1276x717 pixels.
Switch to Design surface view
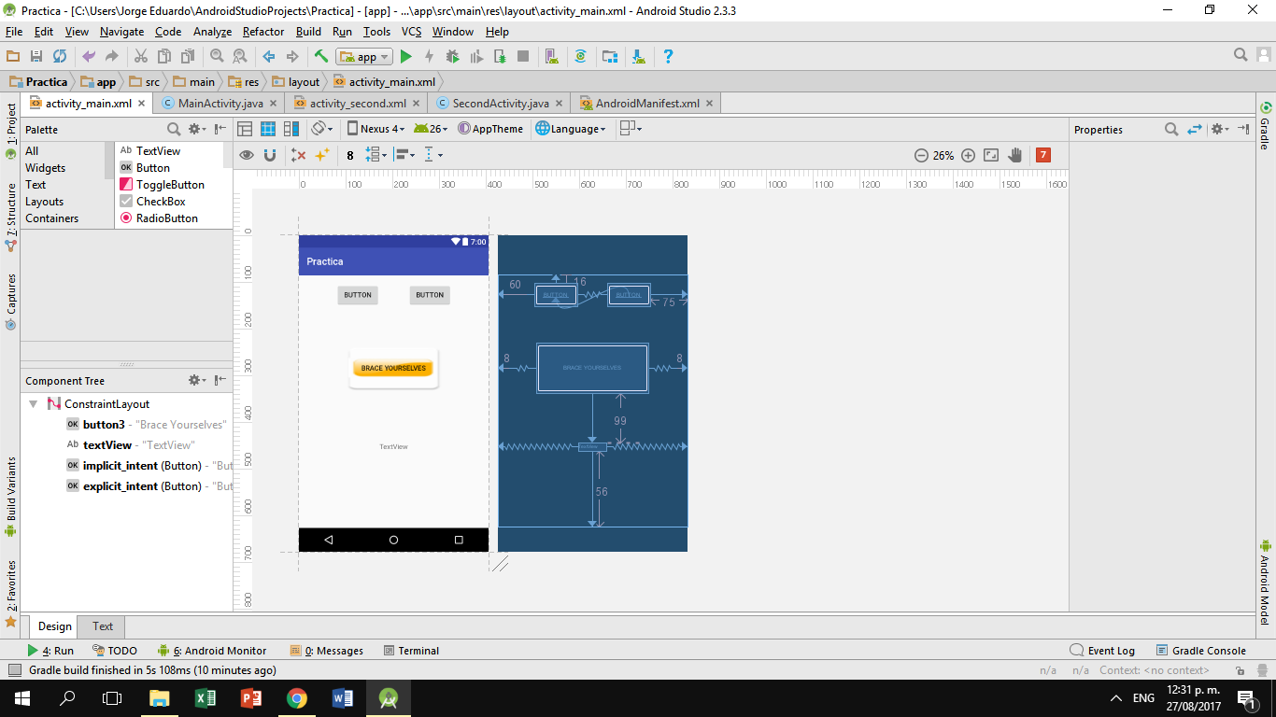pyautogui.click(x=245, y=129)
